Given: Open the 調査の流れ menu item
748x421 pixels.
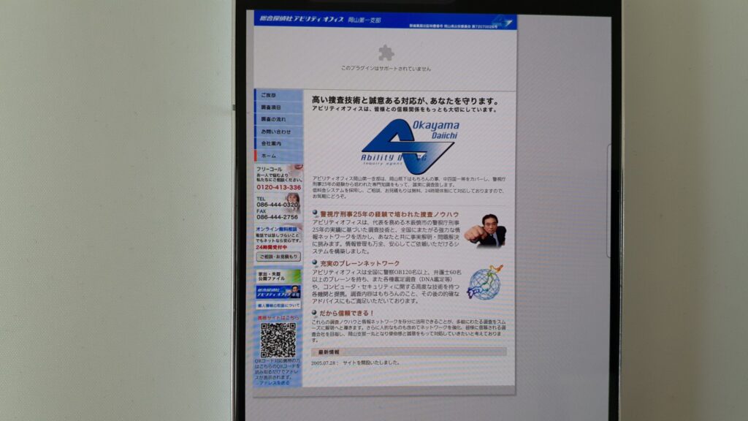Looking at the screenshot, I should point(278,119).
